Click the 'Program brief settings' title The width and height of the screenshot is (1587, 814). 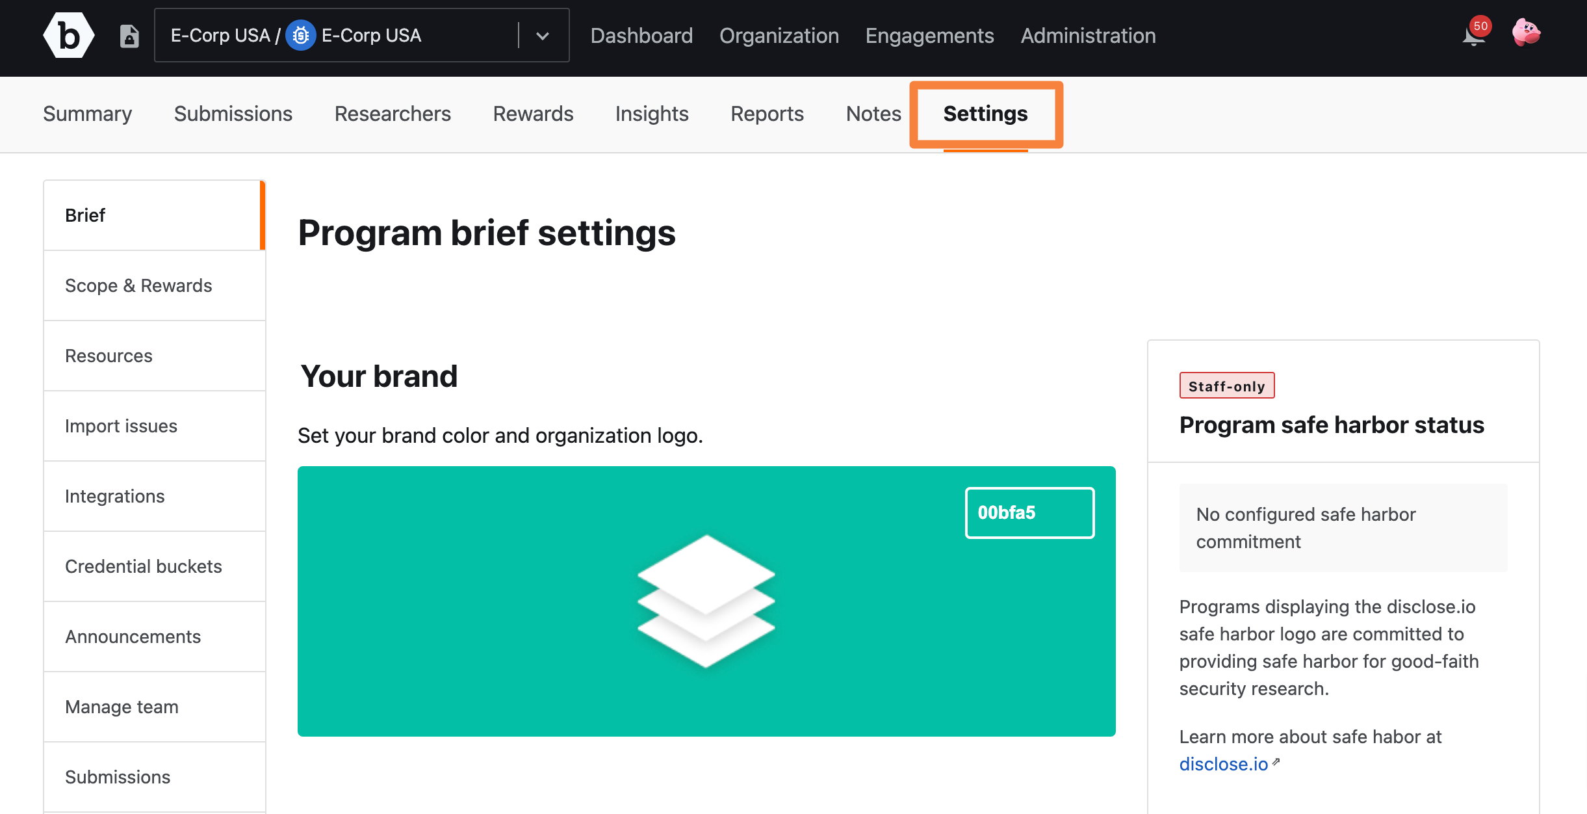(487, 233)
